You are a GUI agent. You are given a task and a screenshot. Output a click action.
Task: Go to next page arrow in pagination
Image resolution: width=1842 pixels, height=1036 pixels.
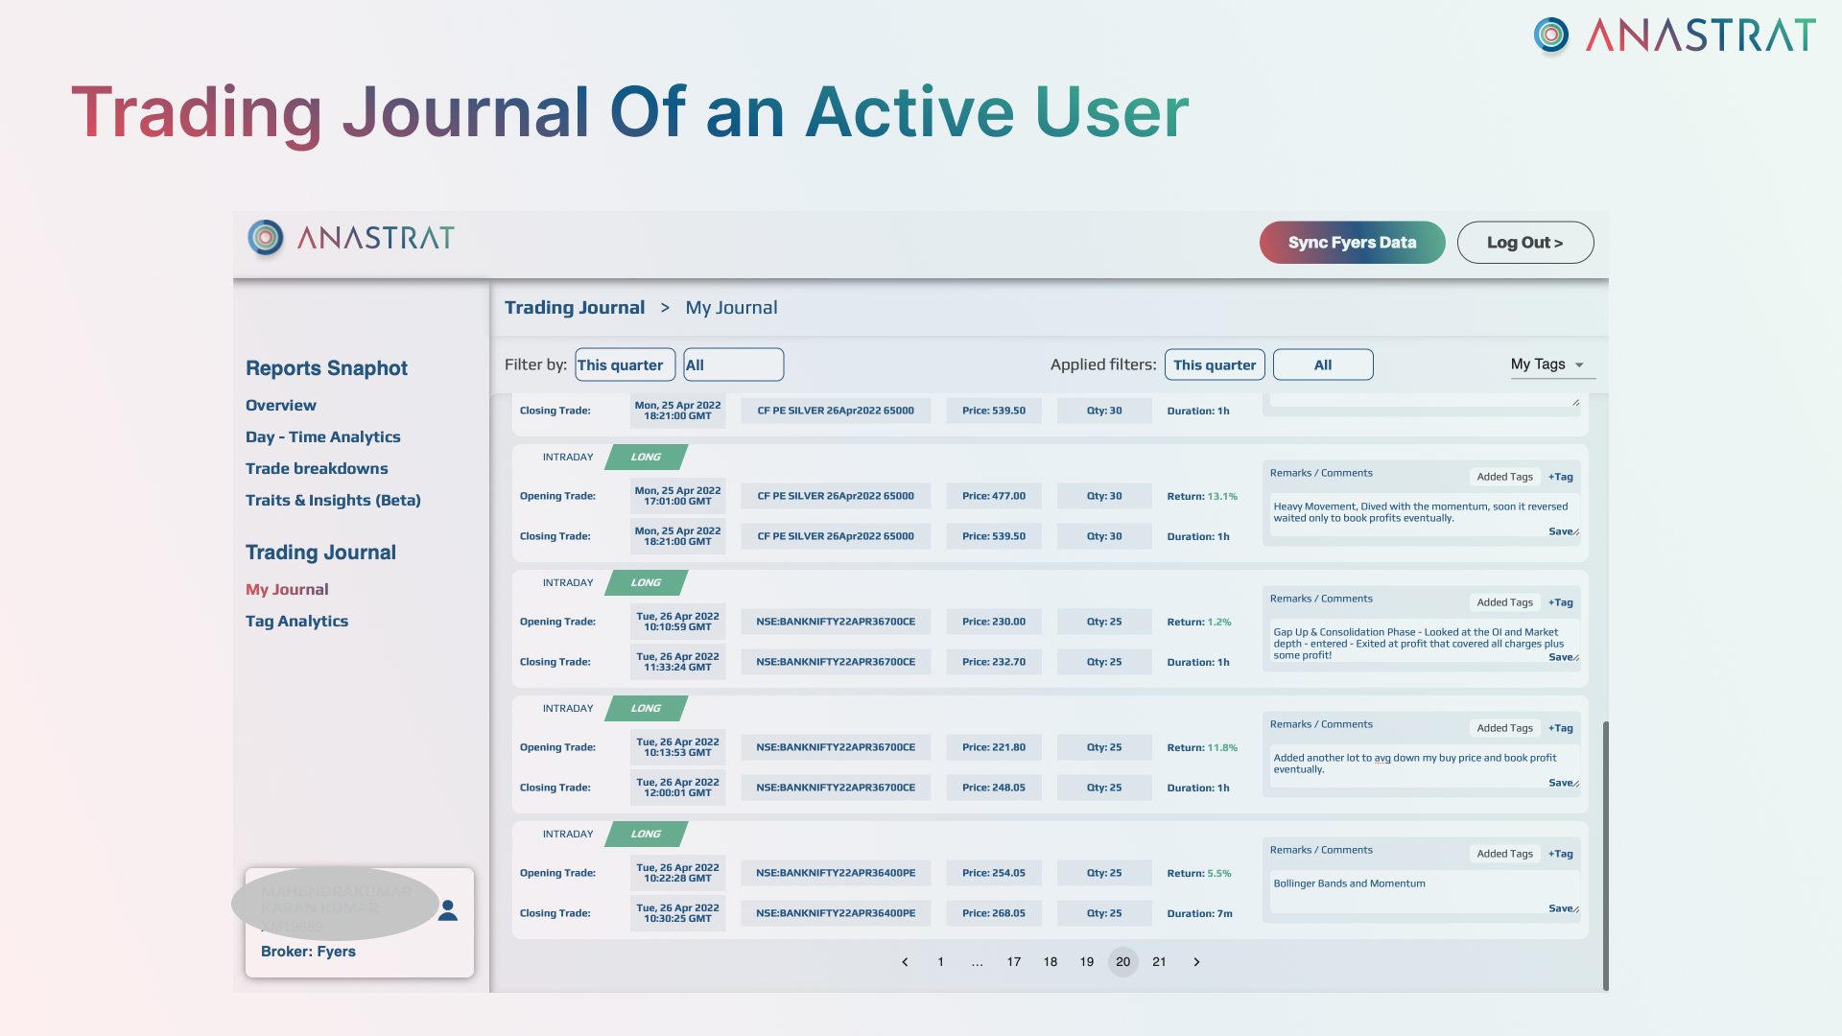[x=1196, y=962]
